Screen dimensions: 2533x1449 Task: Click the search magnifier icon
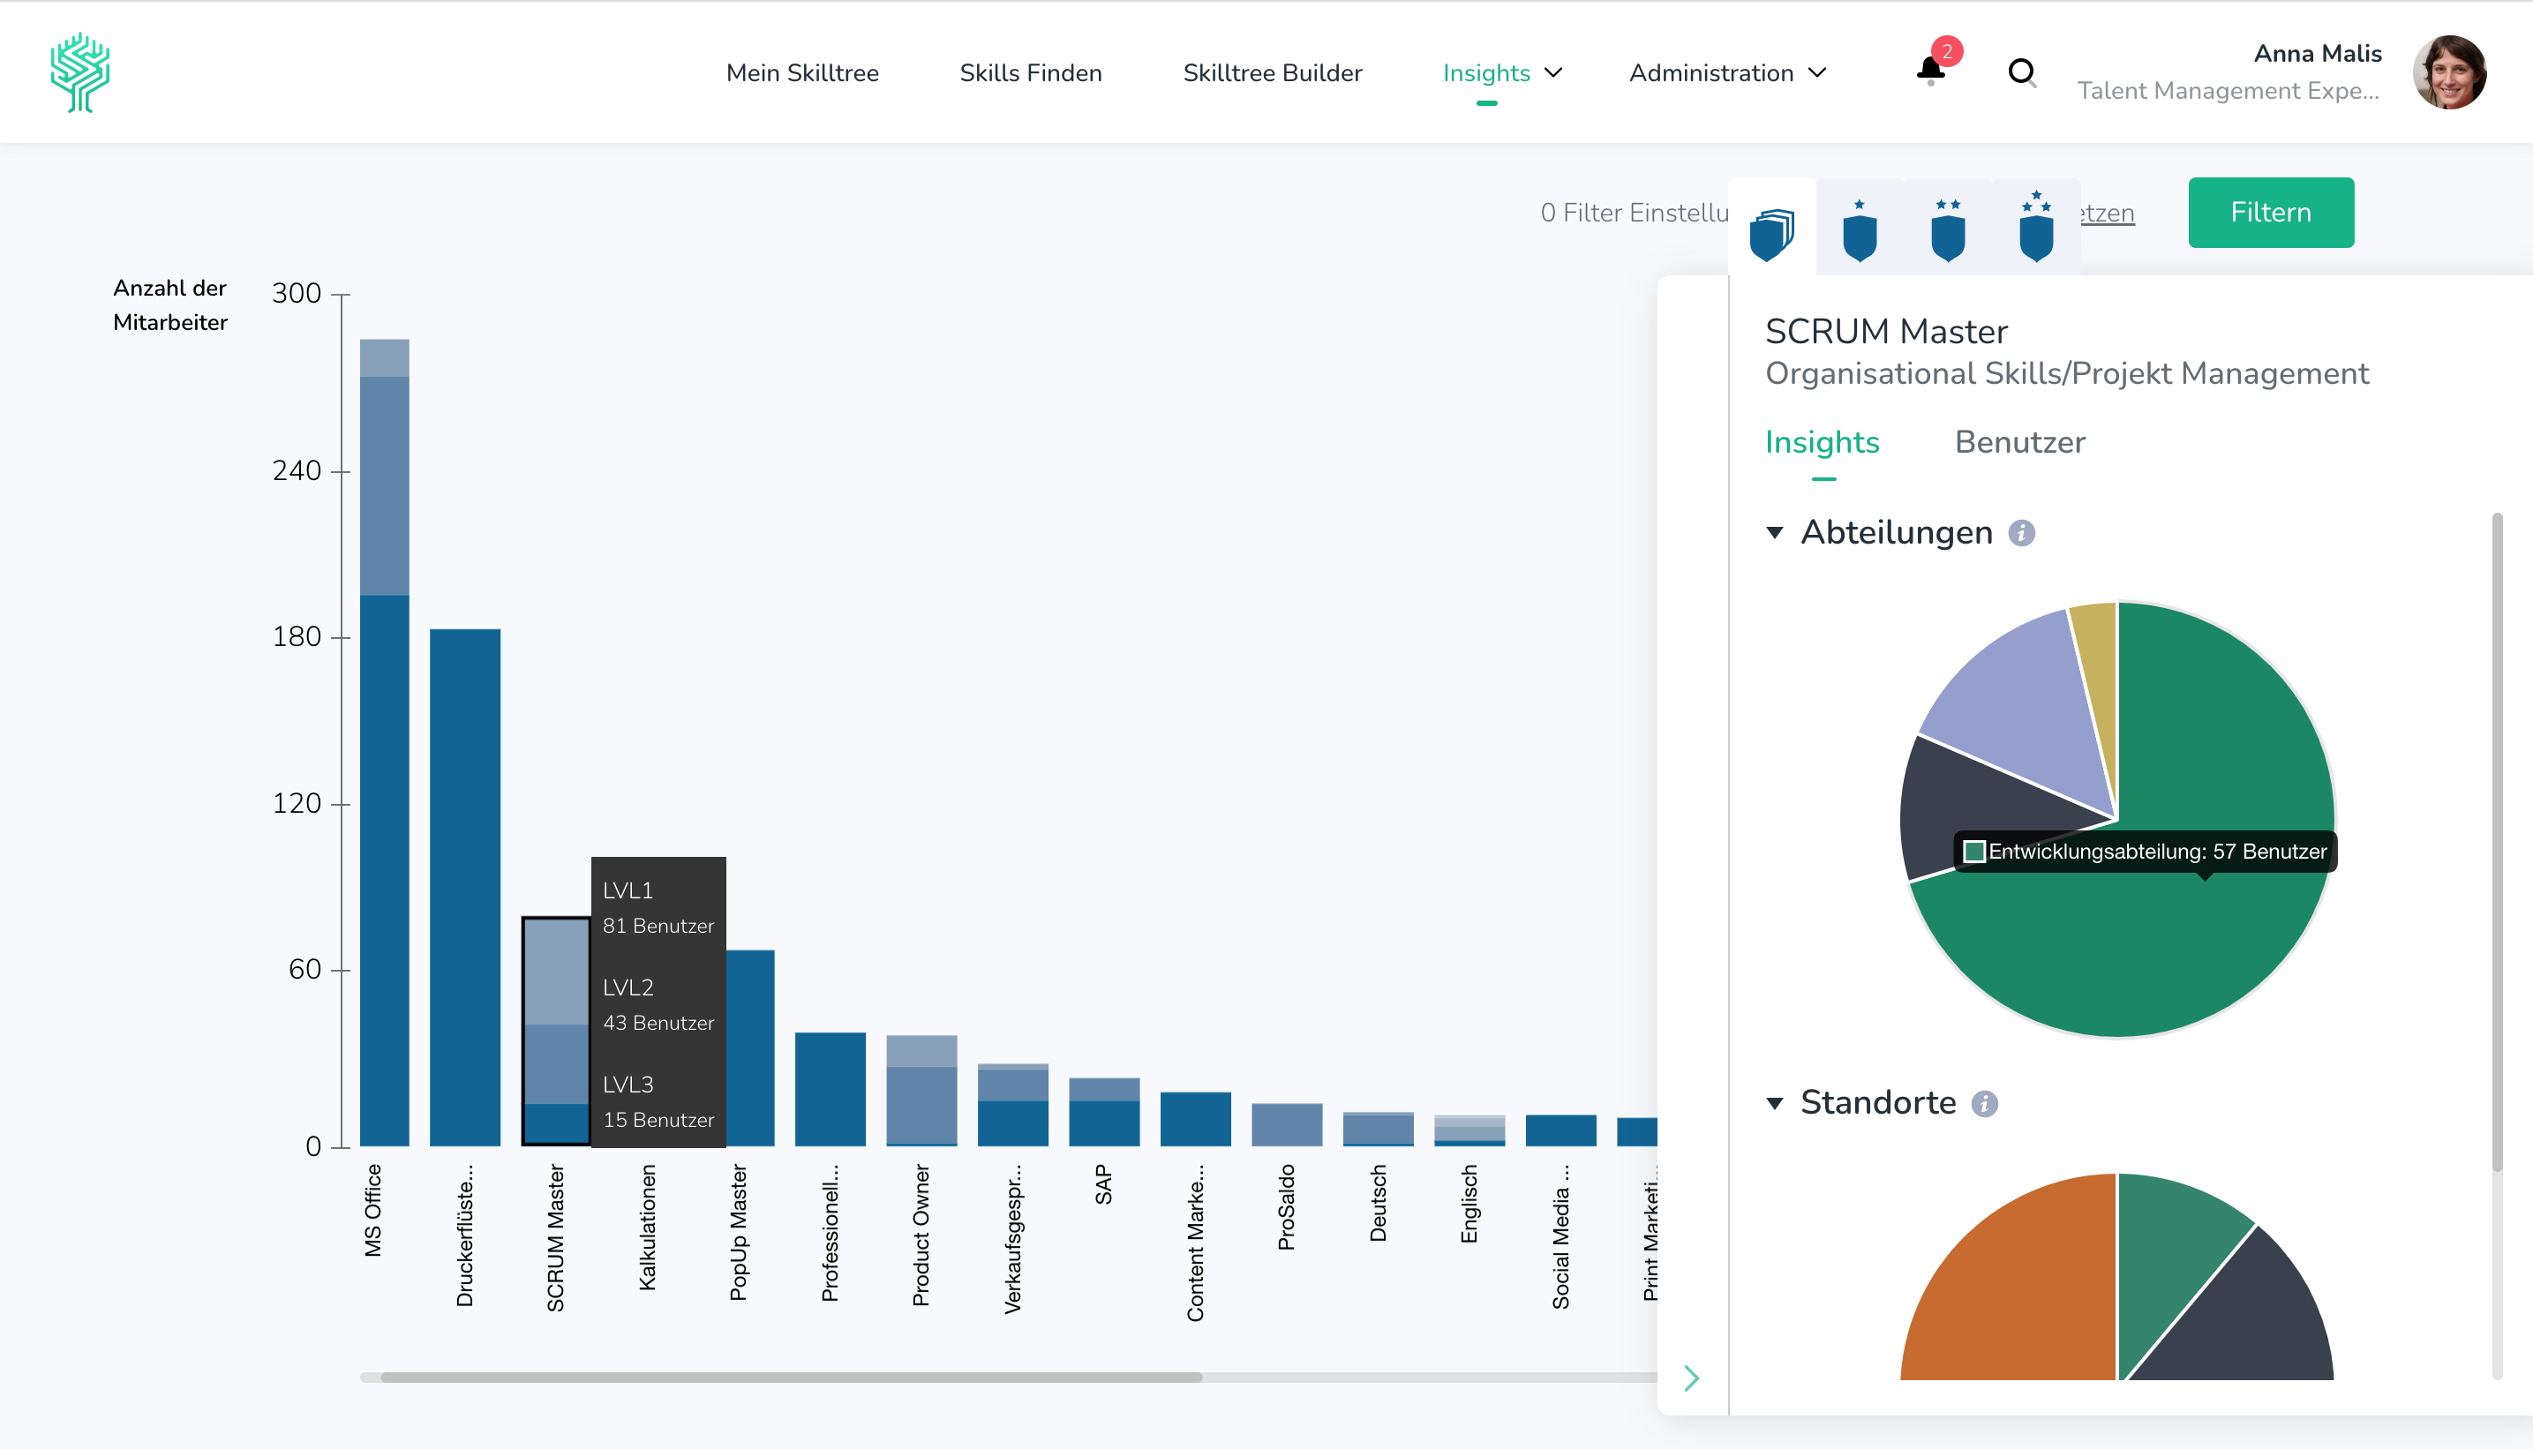tap(2021, 72)
